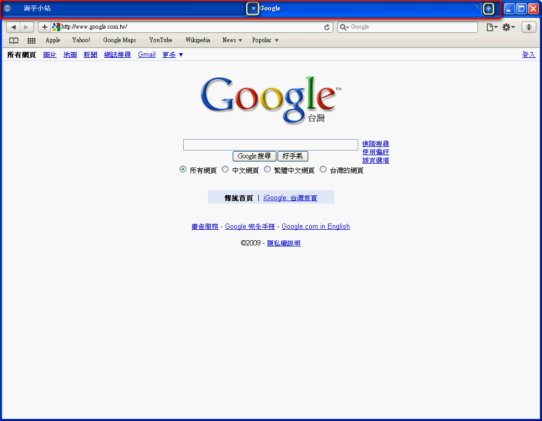Click the Google 搜尋 button
This screenshot has height=421, width=542.
click(x=255, y=156)
